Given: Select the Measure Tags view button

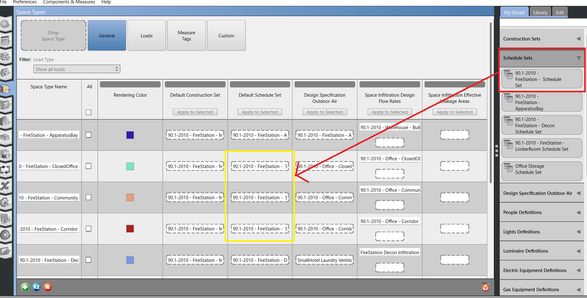Looking at the screenshot, I should tap(187, 36).
